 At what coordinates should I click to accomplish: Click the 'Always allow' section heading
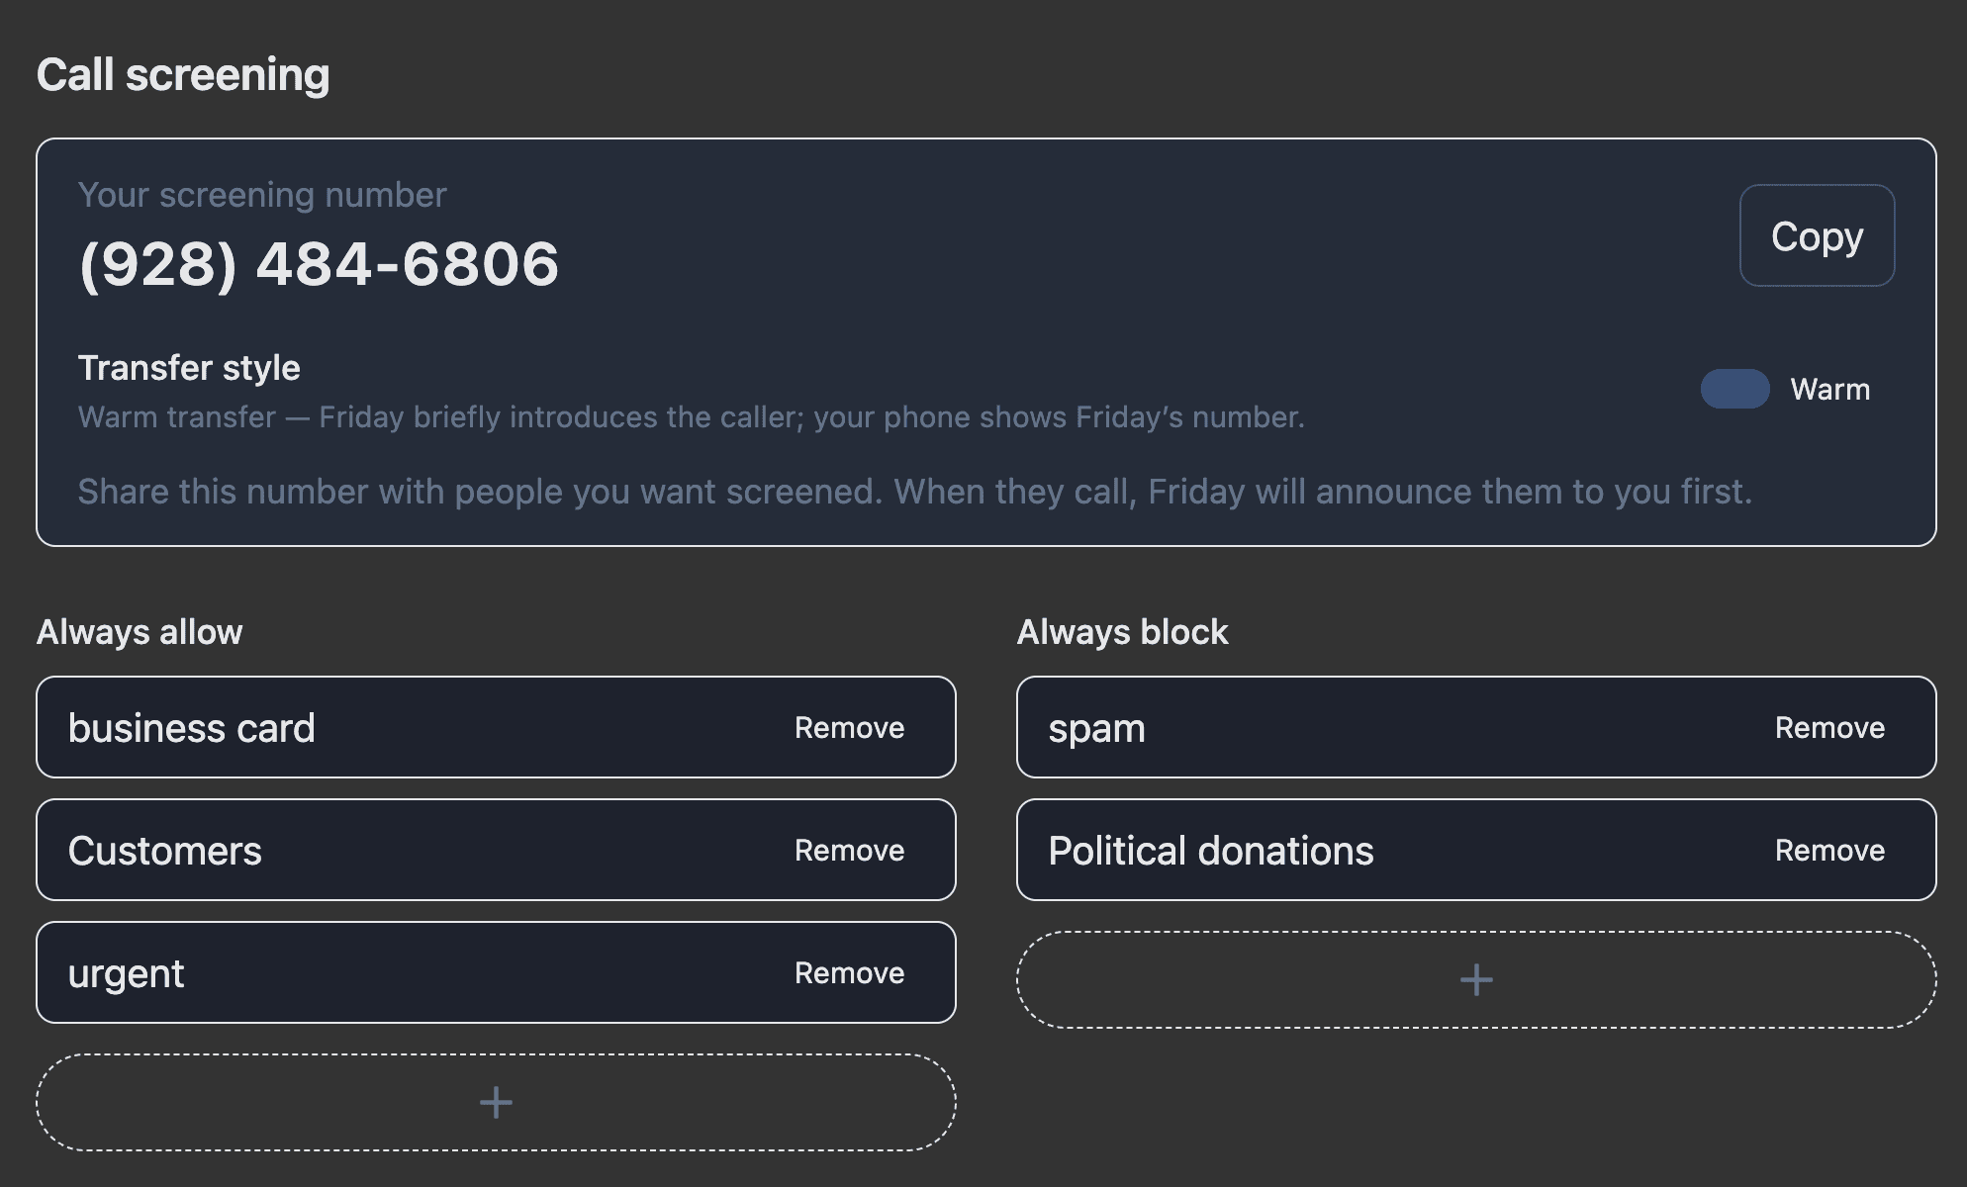(140, 631)
